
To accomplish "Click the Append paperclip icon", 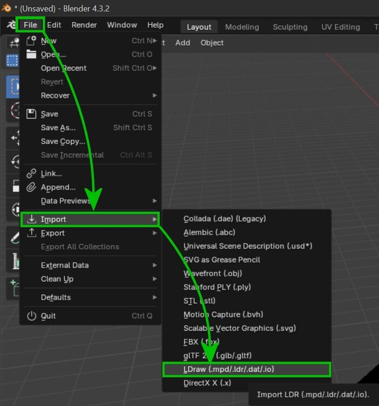I will pyautogui.click(x=31, y=187).
